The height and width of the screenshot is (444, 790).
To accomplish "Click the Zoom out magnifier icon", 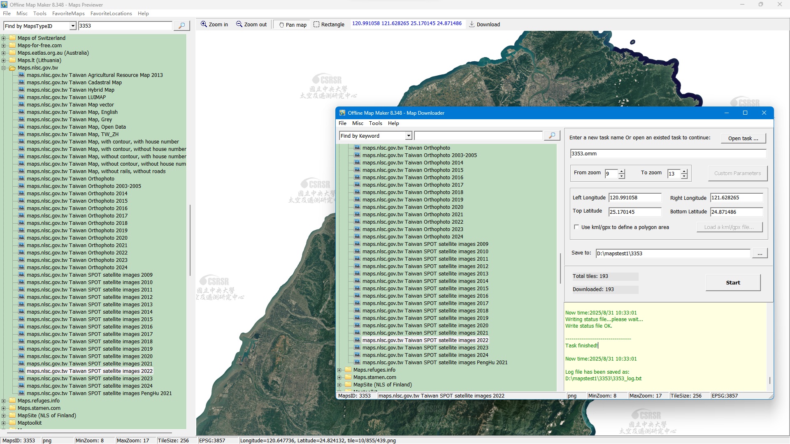I will click(x=239, y=24).
